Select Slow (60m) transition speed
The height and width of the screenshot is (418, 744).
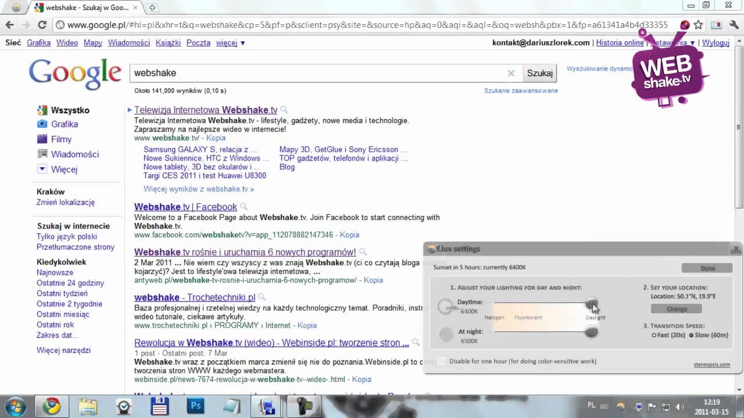click(691, 335)
